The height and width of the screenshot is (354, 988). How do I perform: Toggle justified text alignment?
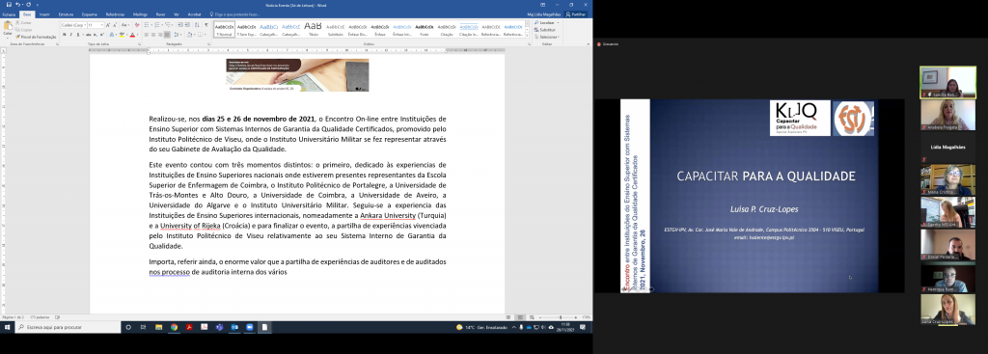click(167, 35)
